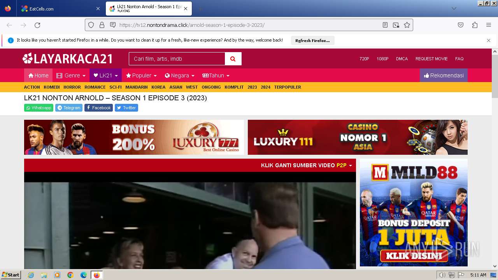Expand the Negara dropdown menu
498x280 pixels.
[x=179, y=75]
